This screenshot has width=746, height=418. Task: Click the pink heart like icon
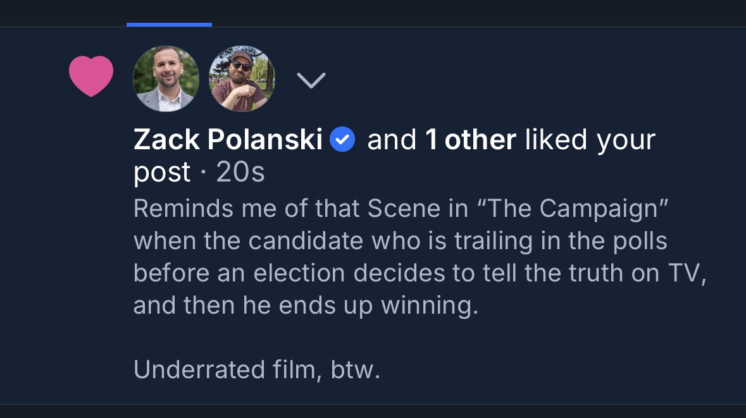tap(91, 76)
